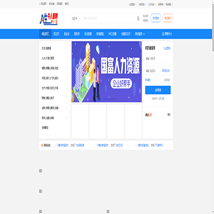
Task: Expand the 人力|行政|管理 category row
Action: (x=55, y=58)
